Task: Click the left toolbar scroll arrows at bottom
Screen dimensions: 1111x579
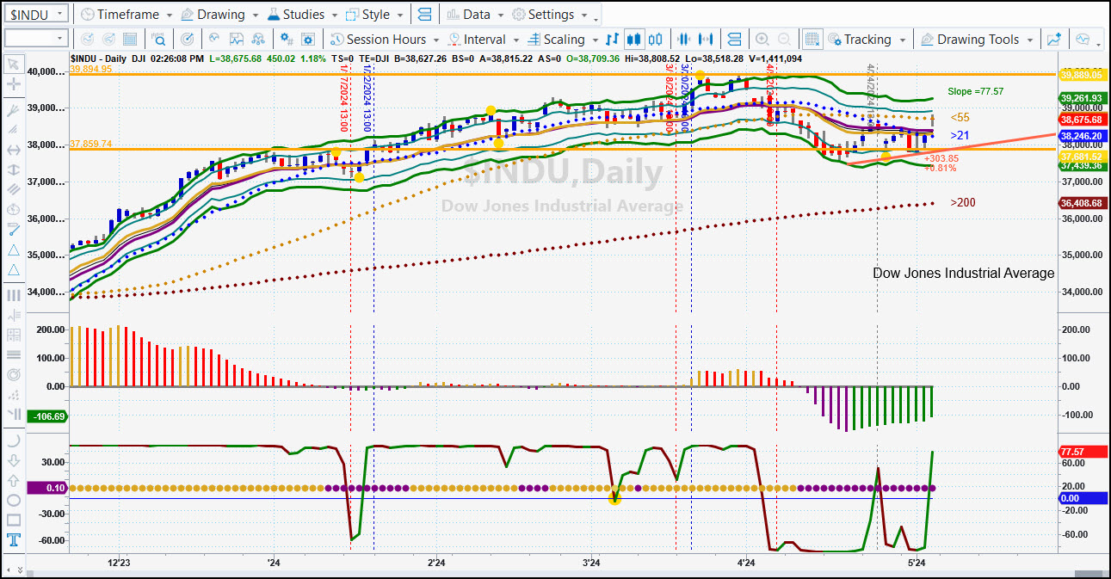Action: pos(16,570)
